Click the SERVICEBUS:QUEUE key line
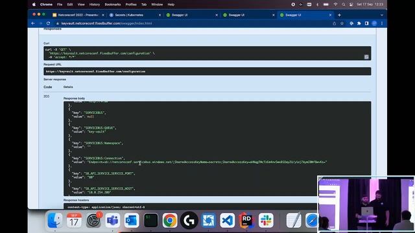 pyautogui.click(x=93, y=128)
